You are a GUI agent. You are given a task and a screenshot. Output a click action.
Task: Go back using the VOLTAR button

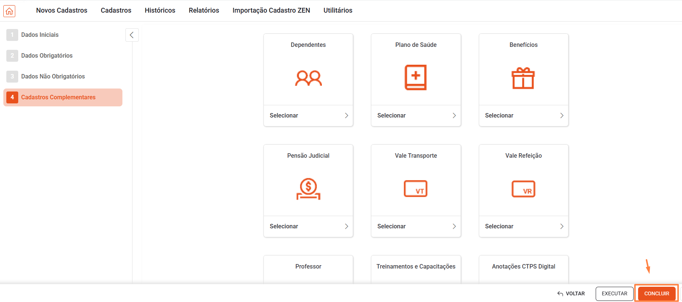point(571,293)
